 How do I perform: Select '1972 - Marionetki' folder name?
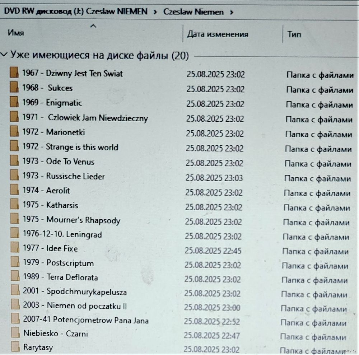click(x=53, y=132)
